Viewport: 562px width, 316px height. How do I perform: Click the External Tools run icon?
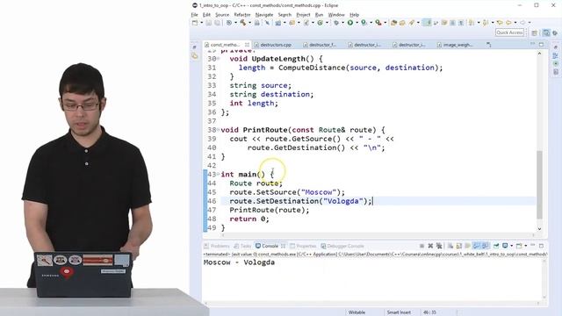tap(378, 23)
